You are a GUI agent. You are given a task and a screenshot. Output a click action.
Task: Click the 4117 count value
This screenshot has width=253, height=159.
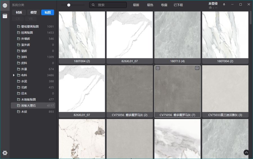click(50, 105)
